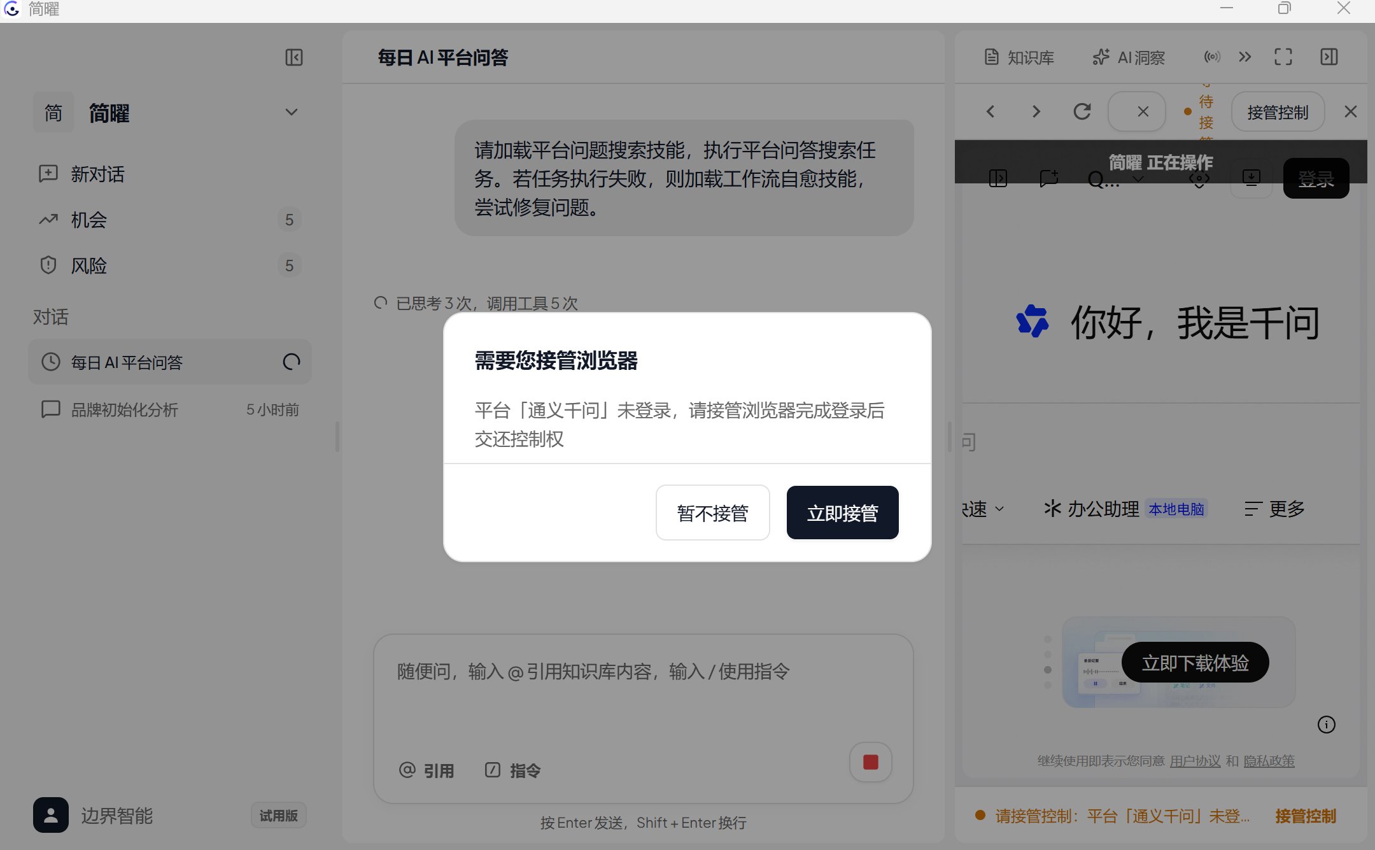This screenshot has width=1375, height=850.
Task: Click the 简 workspace avatar
Action: coord(53,113)
